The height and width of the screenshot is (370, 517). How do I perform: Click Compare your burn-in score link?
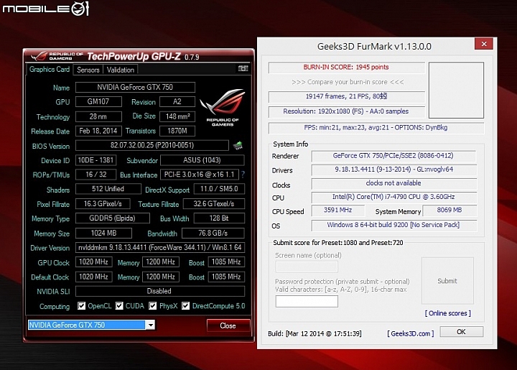pyautogui.click(x=348, y=82)
